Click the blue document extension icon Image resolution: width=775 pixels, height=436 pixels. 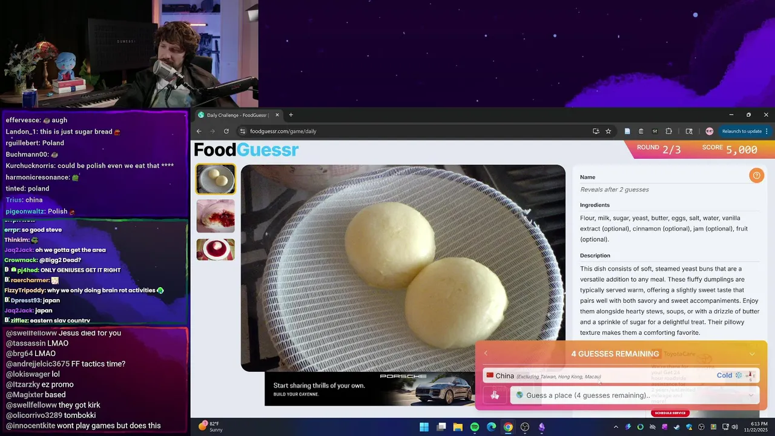point(627,131)
